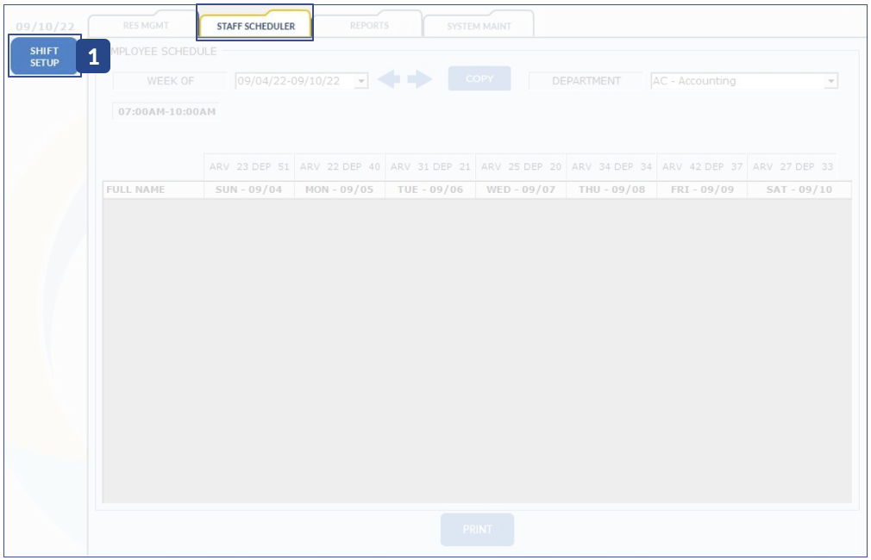Select the FRI - 09/09 column header
This screenshot has width=871, height=560.
point(702,190)
